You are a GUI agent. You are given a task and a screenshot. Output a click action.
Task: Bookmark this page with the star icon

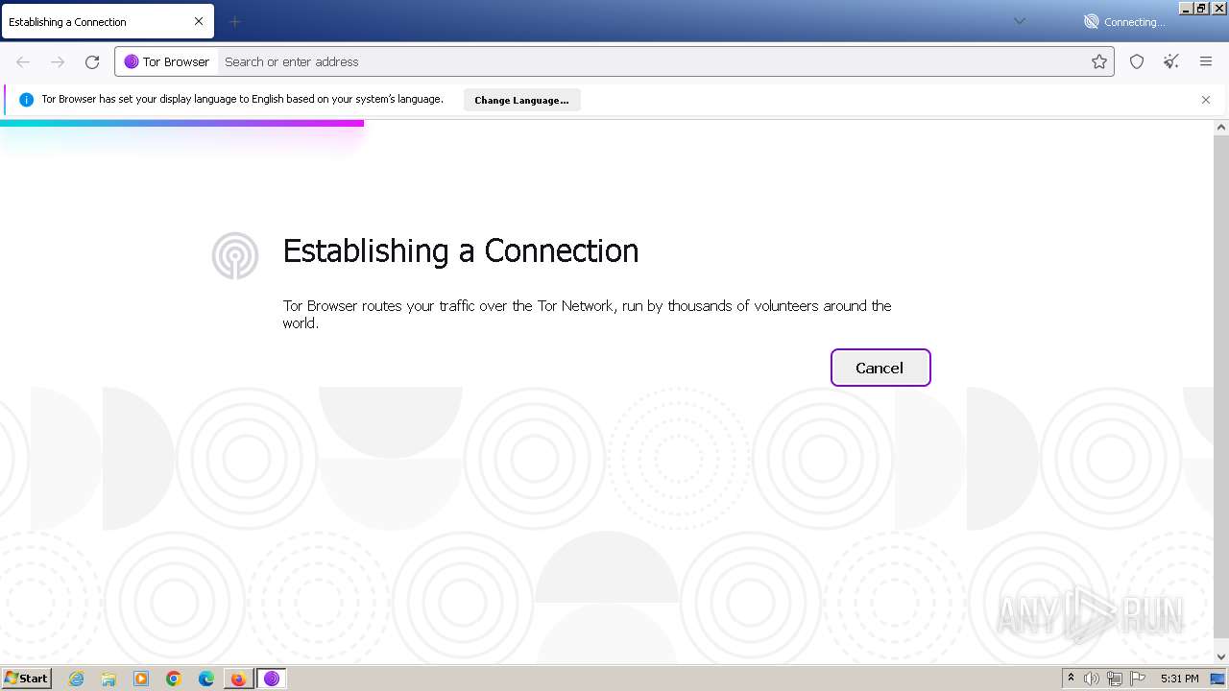[1099, 61]
